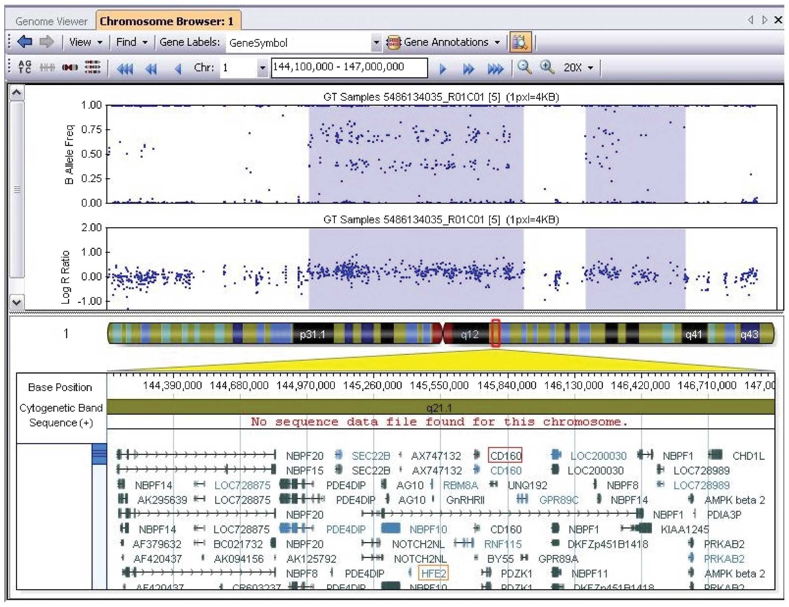Image resolution: width=789 pixels, height=607 pixels.
Task: Click the plot pane vertical scrollbar thumb
Action: point(17,190)
